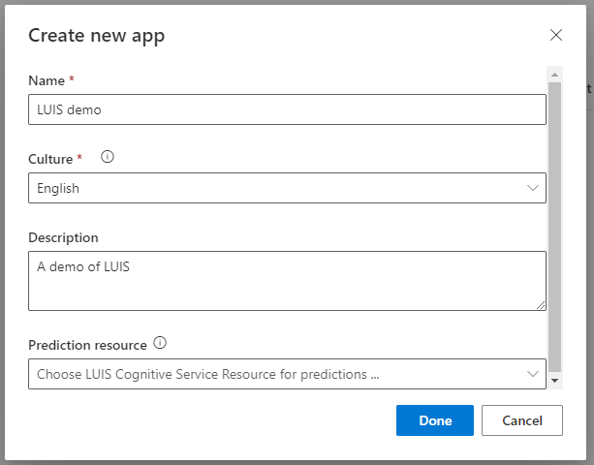Click the scrollbar up arrow
Image resolution: width=594 pixels, height=465 pixels.
554,73
